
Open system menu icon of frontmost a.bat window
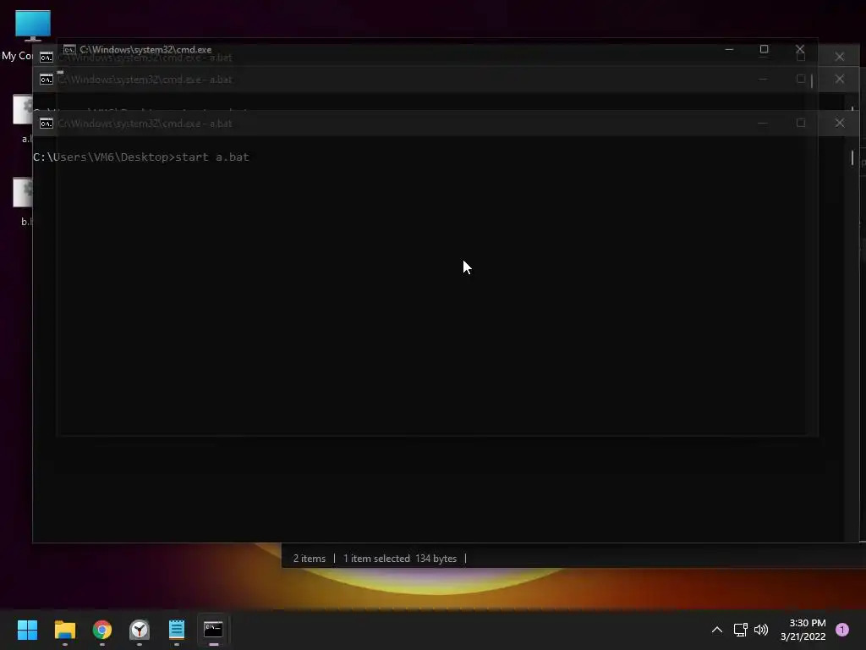tap(47, 124)
